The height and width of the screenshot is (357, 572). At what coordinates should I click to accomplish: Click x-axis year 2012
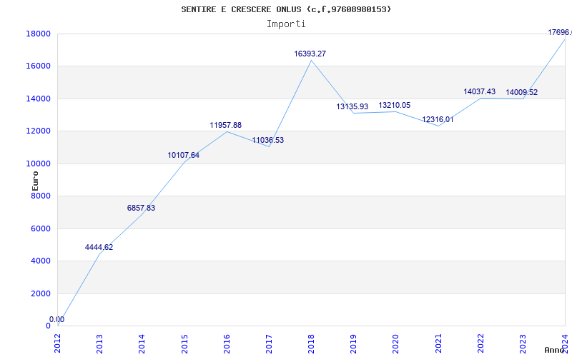[x=58, y=343]
